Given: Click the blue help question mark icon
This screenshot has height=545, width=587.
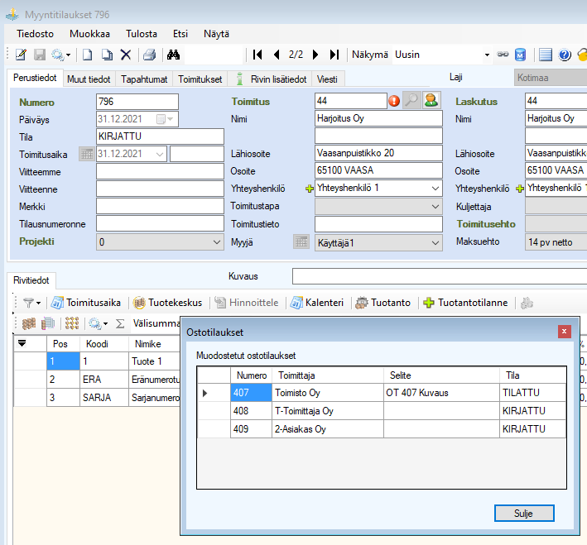Looking at the screenshot, I should click(x=565, y=55).
